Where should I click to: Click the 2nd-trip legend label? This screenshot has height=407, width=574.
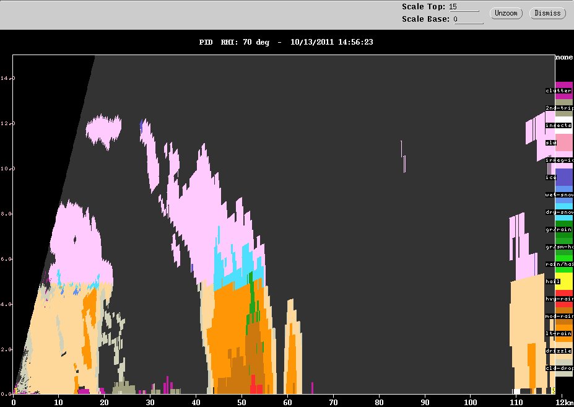(559, 108)
